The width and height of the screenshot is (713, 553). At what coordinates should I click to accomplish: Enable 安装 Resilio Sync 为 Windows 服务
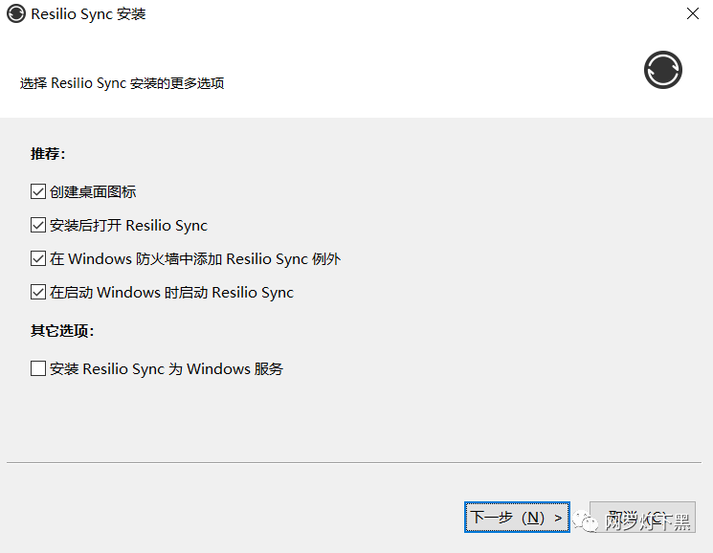(x=38, y=368)
